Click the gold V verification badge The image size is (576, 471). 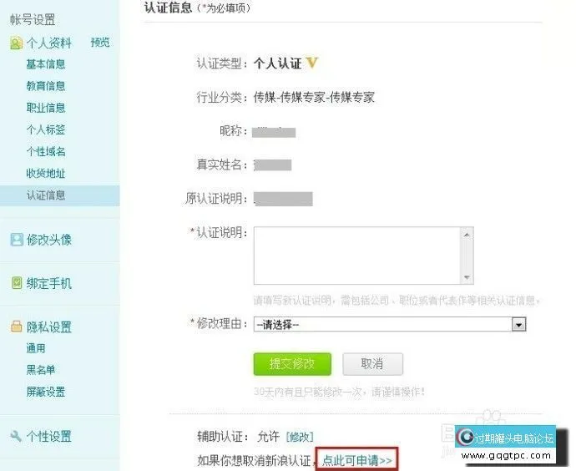click(311, 63)
